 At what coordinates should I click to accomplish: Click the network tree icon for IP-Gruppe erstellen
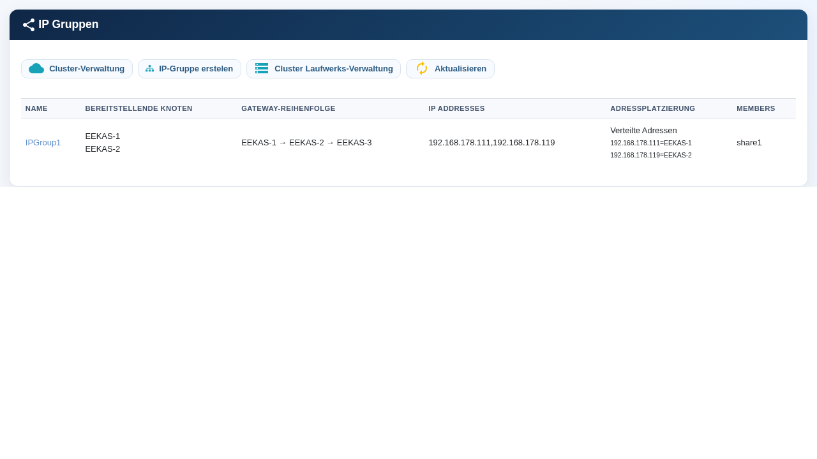point(149,68)
